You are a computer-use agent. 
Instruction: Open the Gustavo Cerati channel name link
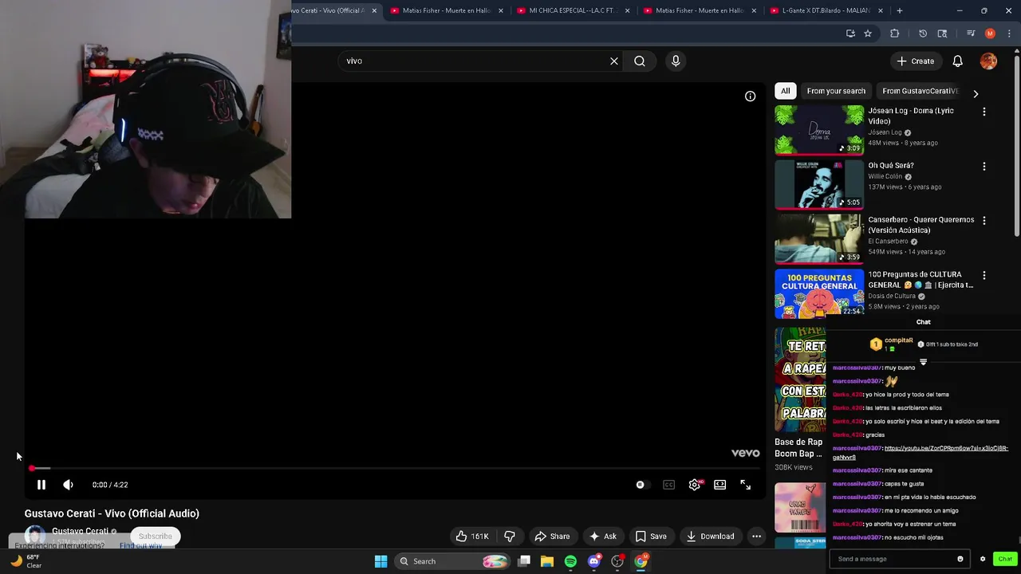click(80, 531)
